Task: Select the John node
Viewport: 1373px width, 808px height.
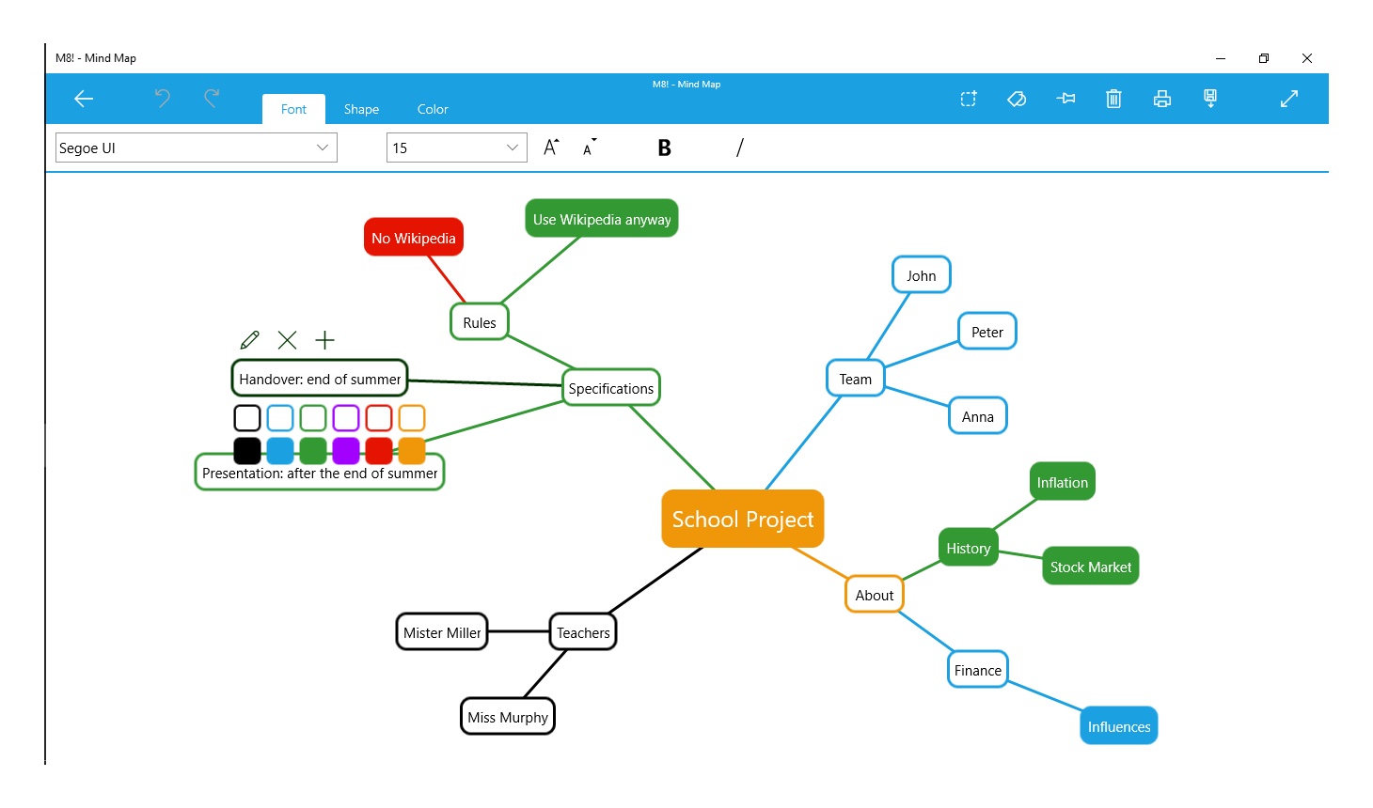Action: tap(922, 275)
